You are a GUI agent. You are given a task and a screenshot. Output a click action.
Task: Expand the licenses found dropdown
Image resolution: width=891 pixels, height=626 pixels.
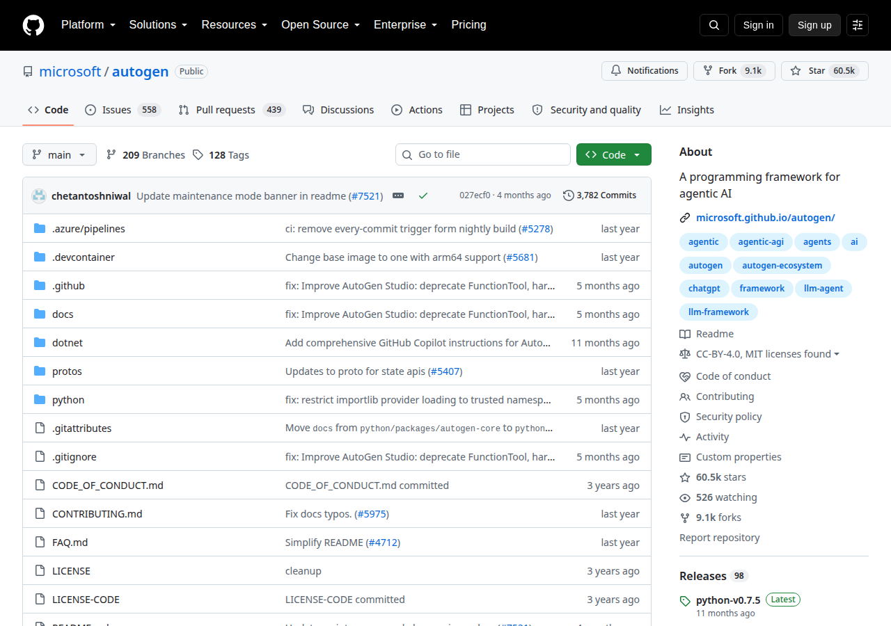(x=768, y=354)
